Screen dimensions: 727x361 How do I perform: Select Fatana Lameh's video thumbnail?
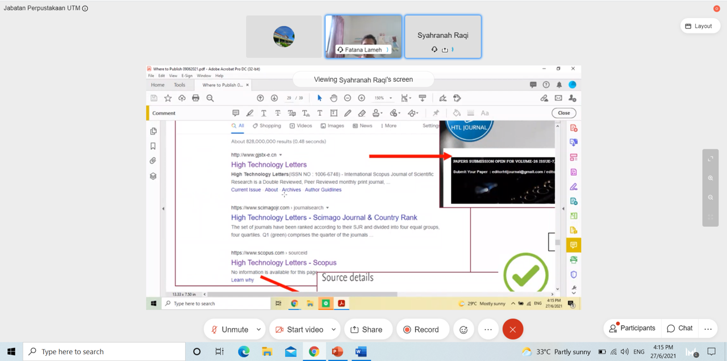point(363,36)
